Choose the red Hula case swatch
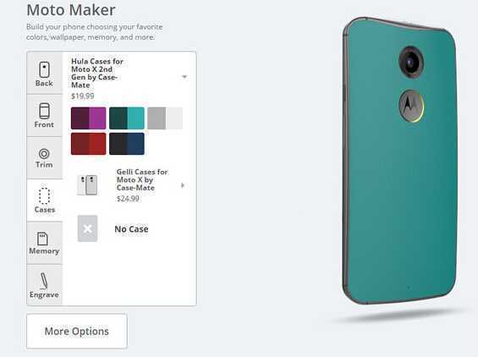This screenshot has width=478, height=357. (88, 144)
